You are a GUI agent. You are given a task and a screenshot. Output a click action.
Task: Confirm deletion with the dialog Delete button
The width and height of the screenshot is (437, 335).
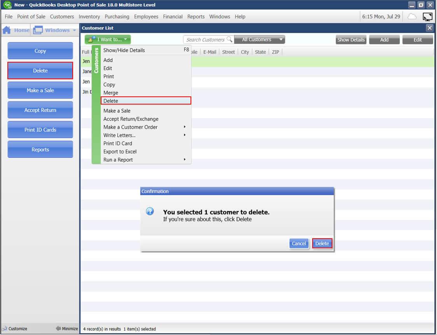coord(322,243)
